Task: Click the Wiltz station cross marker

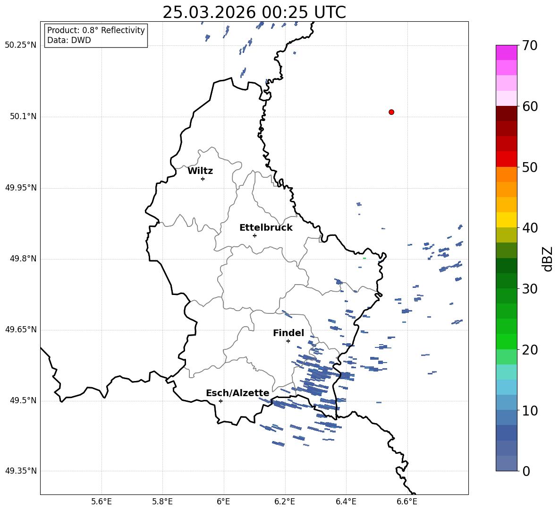Action: pos(203,179)
